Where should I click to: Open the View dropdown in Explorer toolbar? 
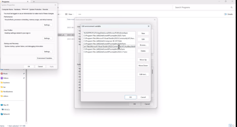(x=70, y=14)
